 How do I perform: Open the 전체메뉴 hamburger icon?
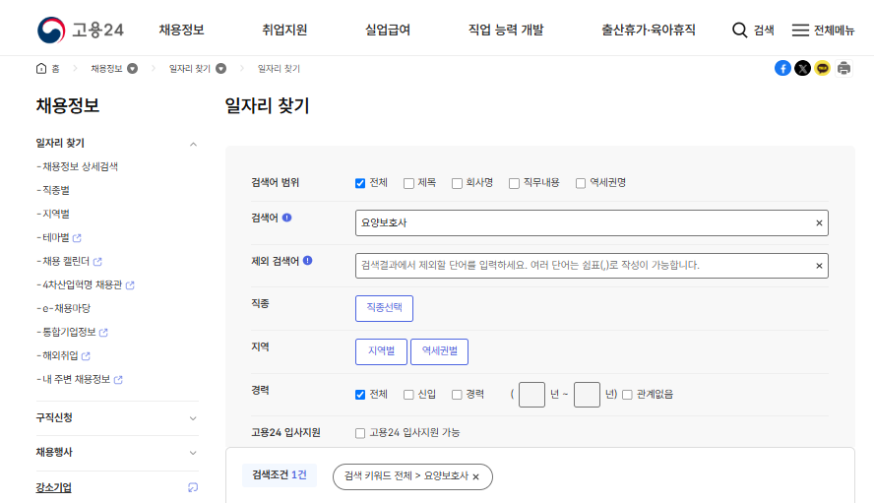800,31
